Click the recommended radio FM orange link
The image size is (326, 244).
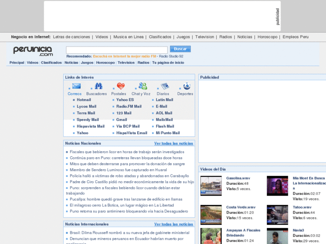[x=124, y=56]
